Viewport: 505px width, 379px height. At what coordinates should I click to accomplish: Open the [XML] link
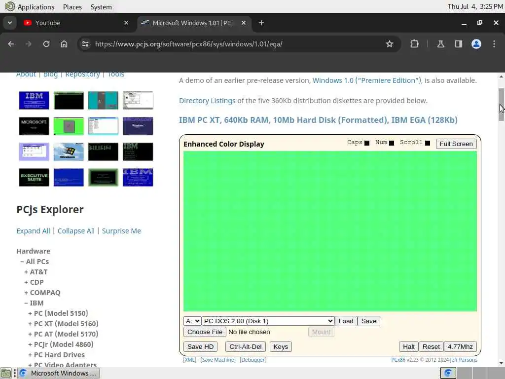coord(190,360)
